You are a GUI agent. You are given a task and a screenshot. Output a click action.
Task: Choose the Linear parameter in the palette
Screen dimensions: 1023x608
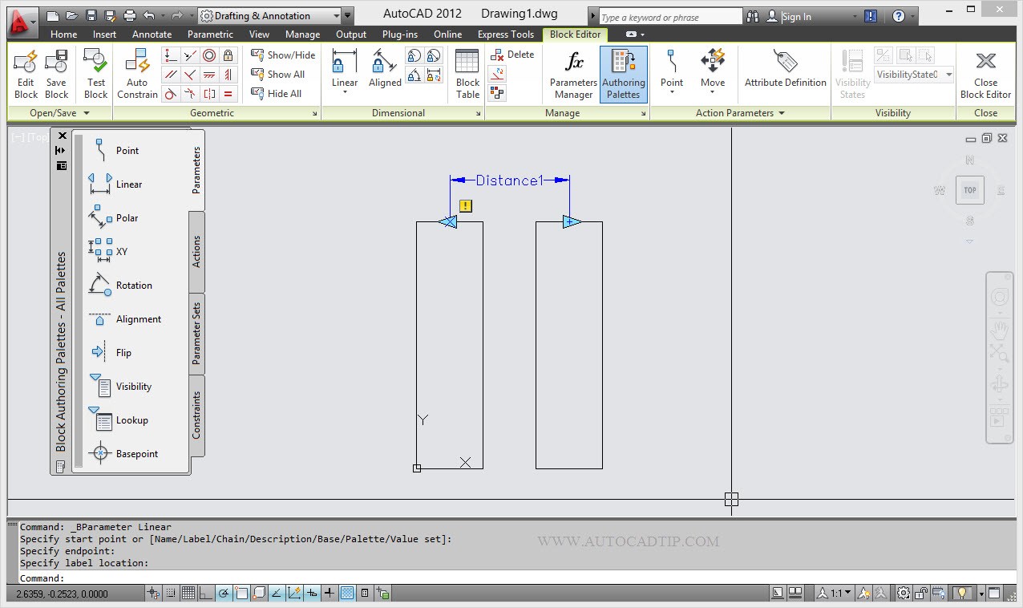pyautogui.click(x=115, y=184)
